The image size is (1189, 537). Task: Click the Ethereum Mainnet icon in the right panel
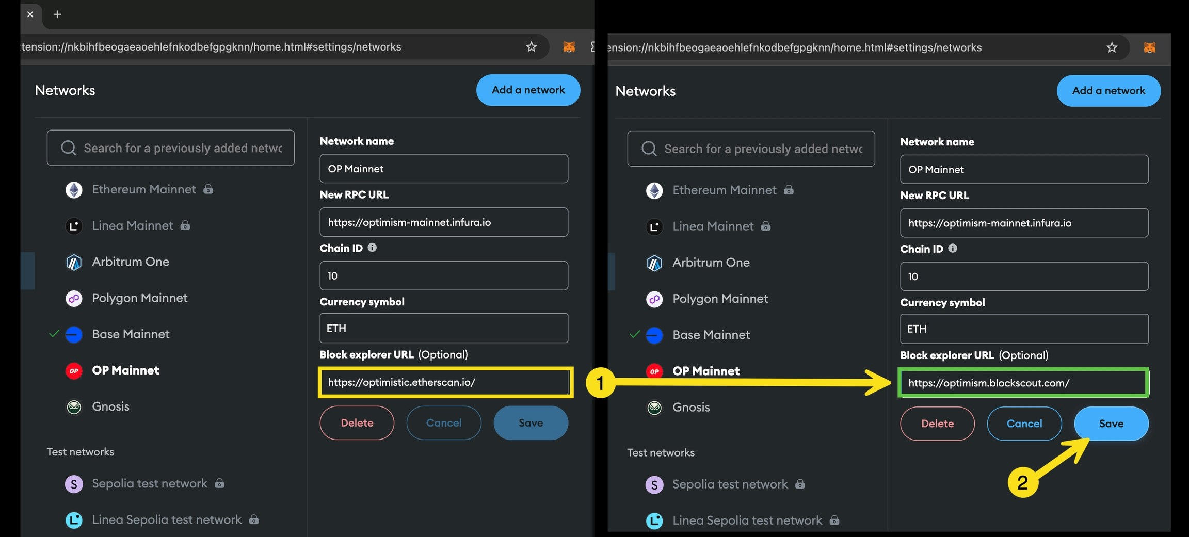pyautogui.click(x=654, y=190)
